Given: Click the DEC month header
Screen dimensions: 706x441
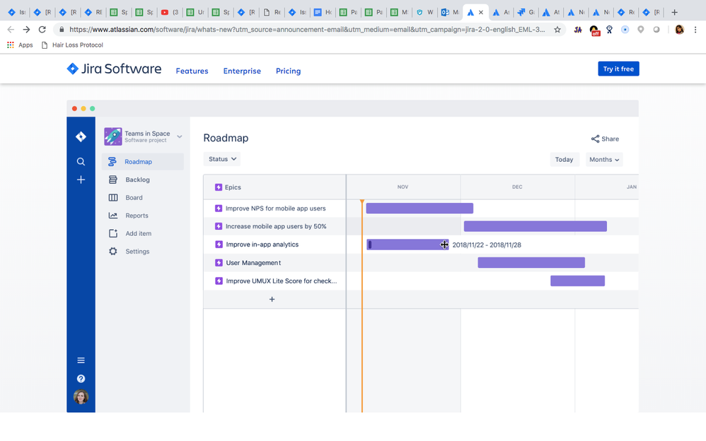Looking at the screenshot, I should (x=517, y=187).
